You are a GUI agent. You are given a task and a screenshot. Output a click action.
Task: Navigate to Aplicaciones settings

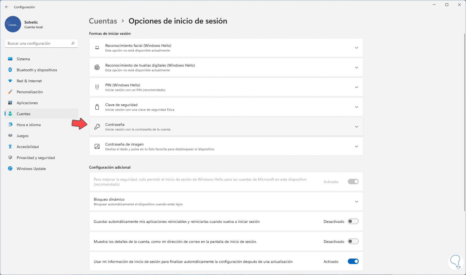(42, 103)
